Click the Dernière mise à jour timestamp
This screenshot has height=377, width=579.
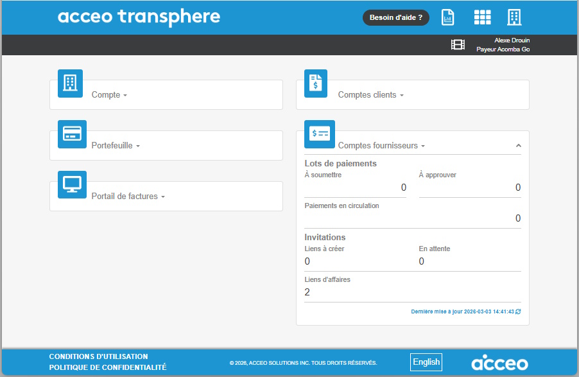tap(463, 311)
